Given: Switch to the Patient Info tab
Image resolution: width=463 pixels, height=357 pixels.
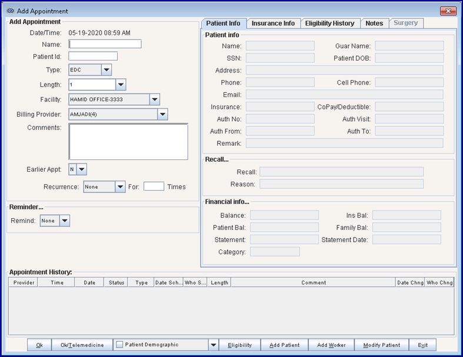Looking at the screenshot, I should pos(223,24).
